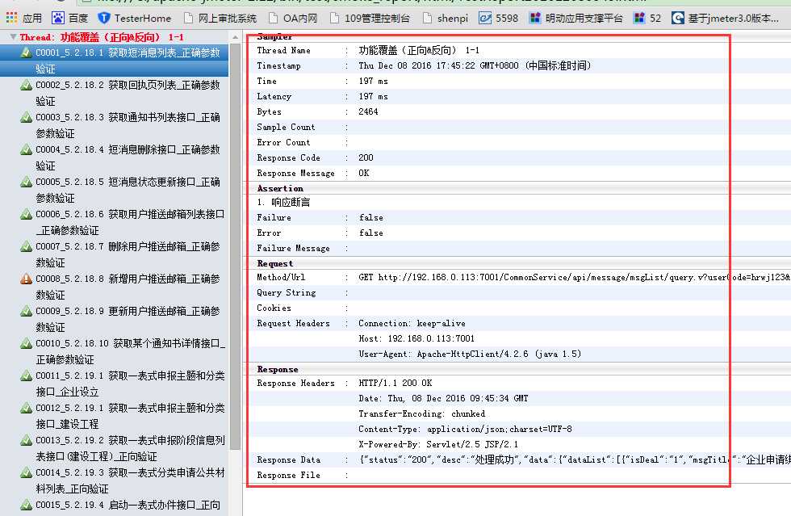
Task: Open the 明动应用支撑平台 bookmark
Action: [575, 19]
